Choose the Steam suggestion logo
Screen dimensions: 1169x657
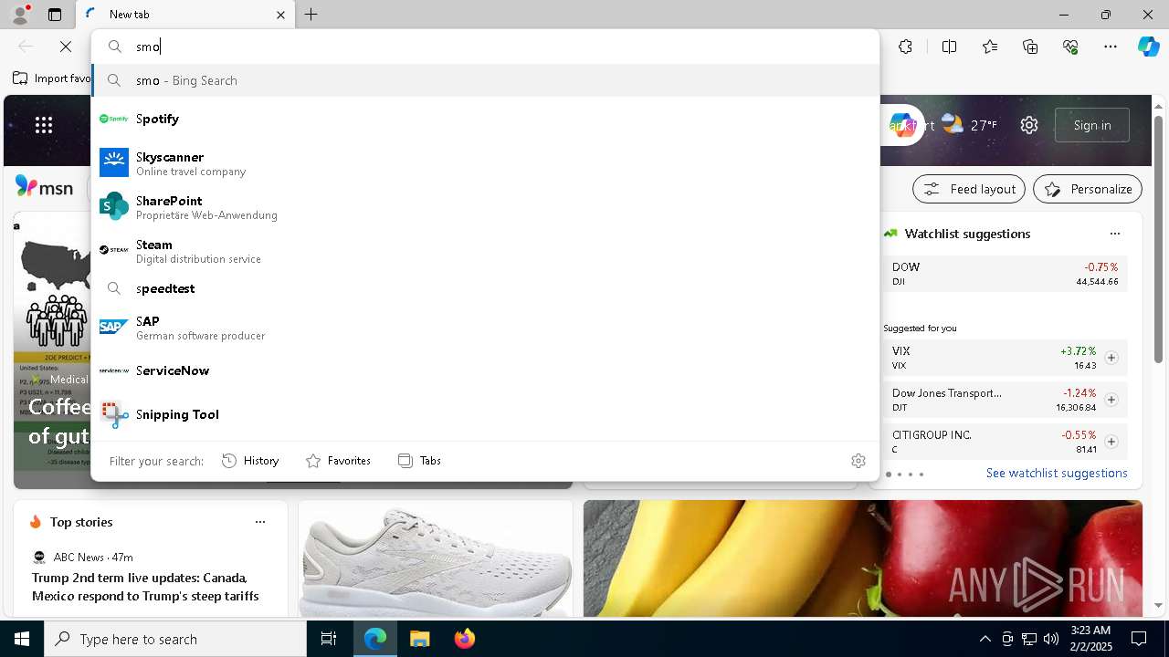(114, 250)
